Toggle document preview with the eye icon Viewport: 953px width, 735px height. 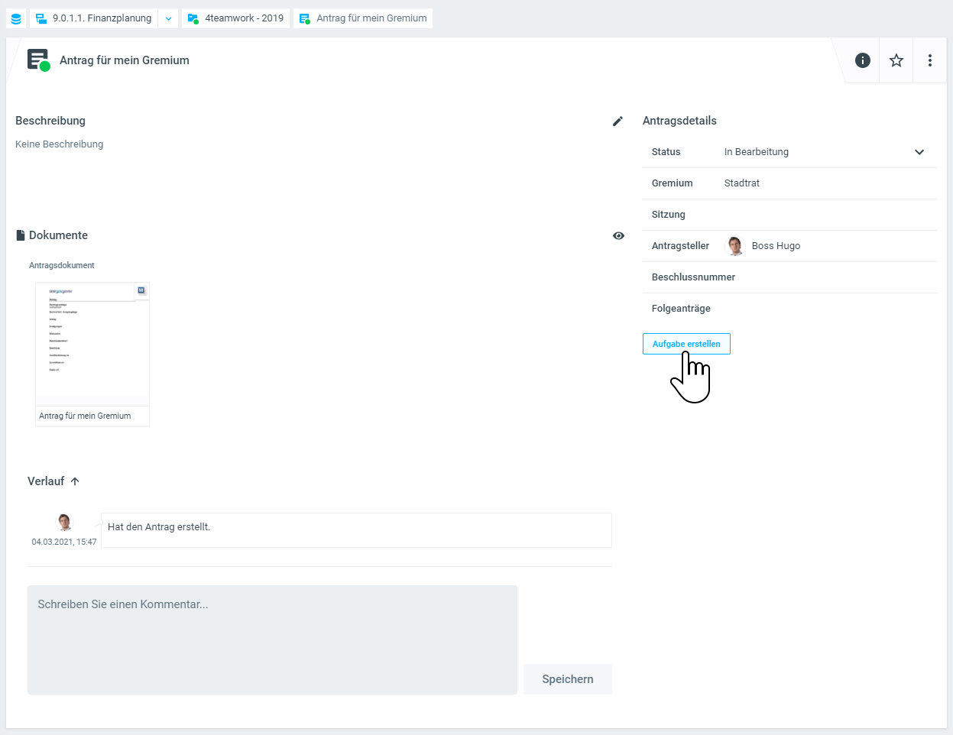pos(618,235)
